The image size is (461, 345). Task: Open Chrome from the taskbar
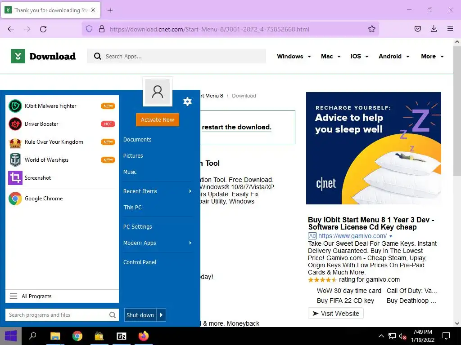[77, 336]
